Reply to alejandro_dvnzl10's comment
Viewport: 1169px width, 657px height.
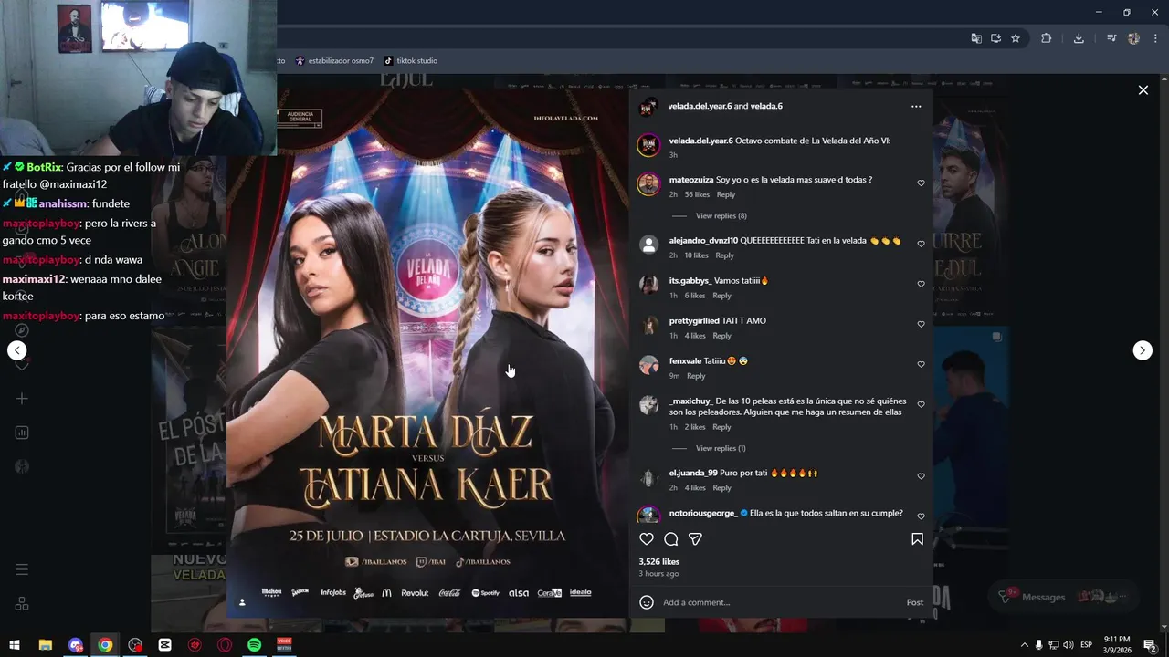point(724,255)
